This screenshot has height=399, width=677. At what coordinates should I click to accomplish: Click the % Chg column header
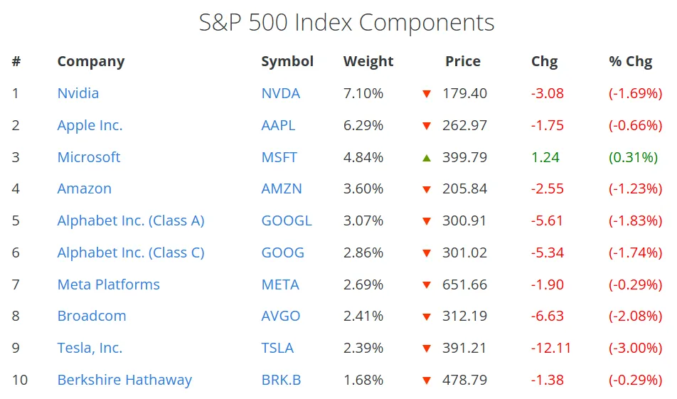[630, 61]
